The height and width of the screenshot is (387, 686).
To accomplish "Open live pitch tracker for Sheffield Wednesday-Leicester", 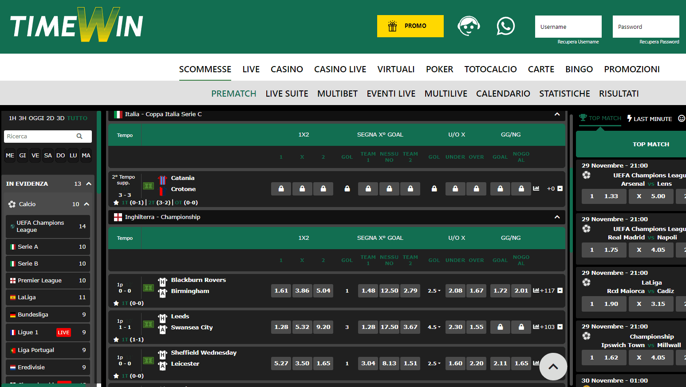I will pos(148,360).
